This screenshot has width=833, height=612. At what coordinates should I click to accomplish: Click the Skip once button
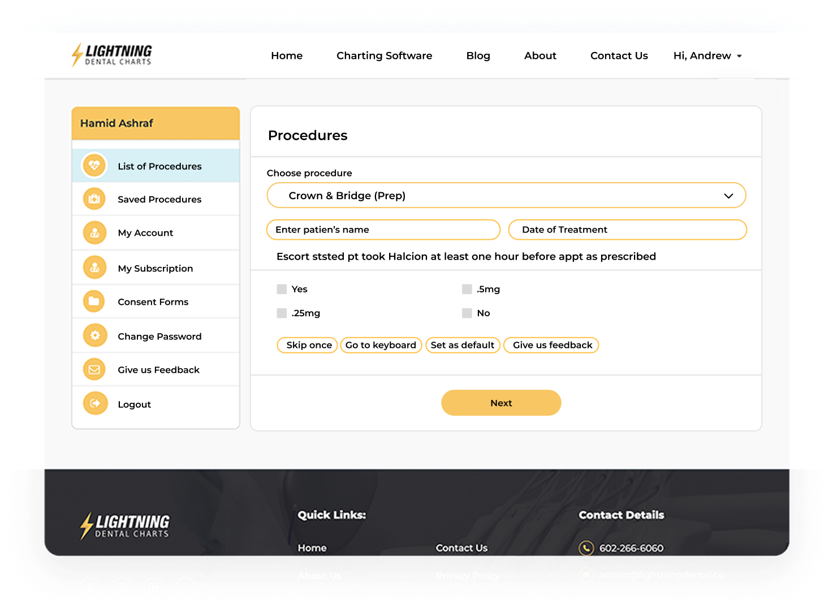(308, 345)
